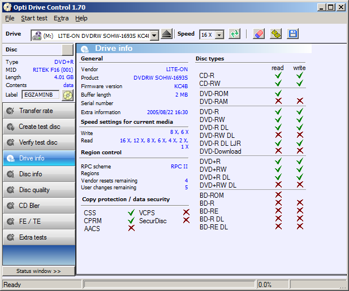This screenshot has width=349, height=291.
Task: Click the erase disc eraser icon
Action: click(258, 34)
